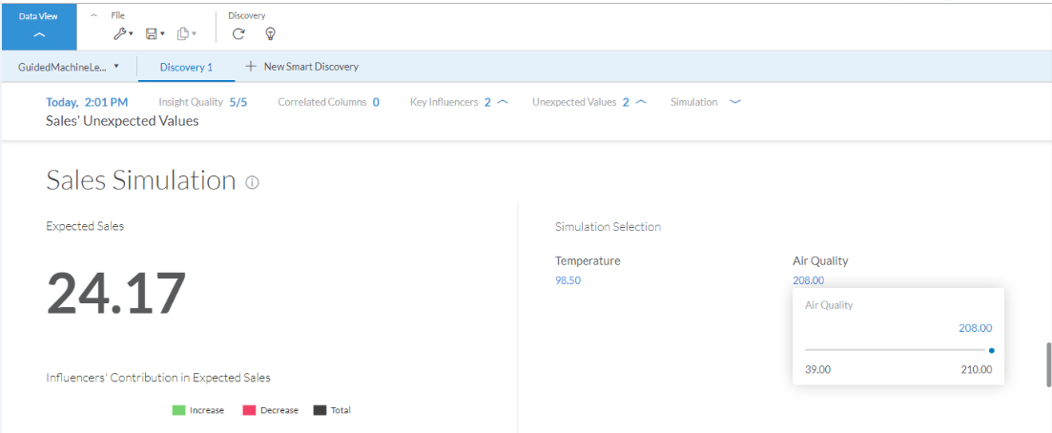Click the Correlated Columns count
The image size is (1052, 433).
[x=376, y=102]
